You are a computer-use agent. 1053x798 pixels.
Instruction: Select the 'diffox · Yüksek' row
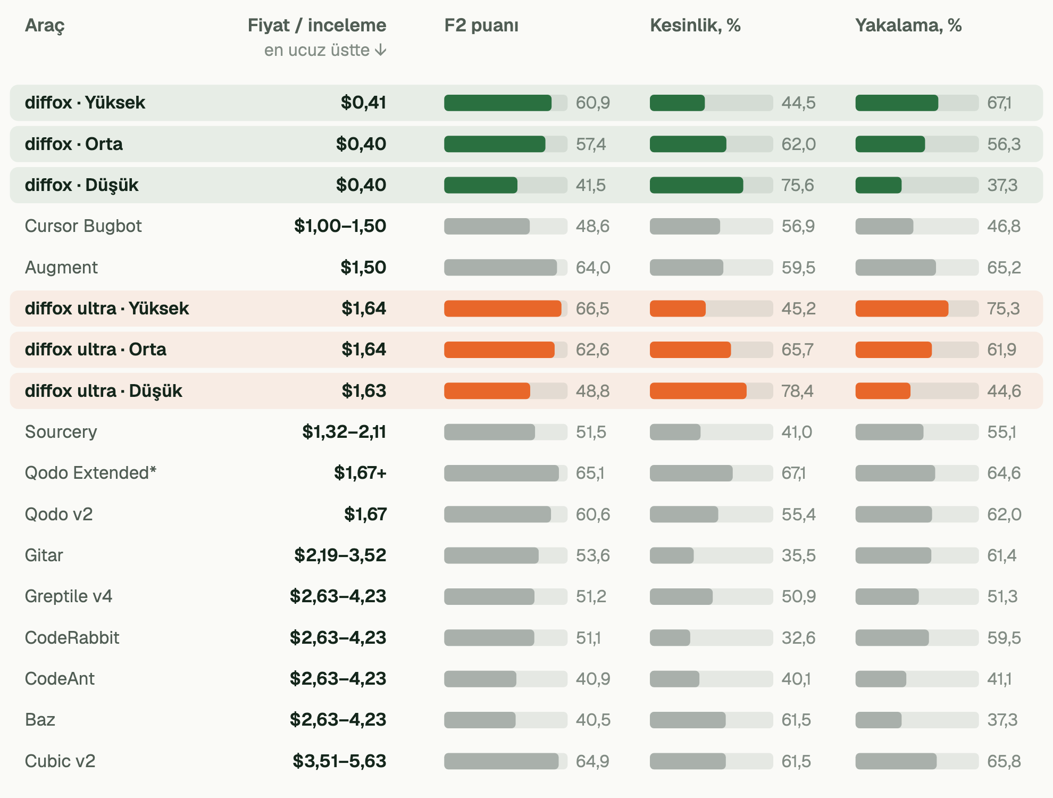[x=526, y=103]
